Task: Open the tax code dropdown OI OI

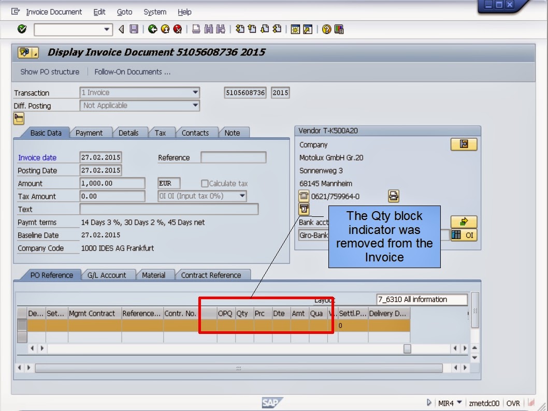Action: 241,196
